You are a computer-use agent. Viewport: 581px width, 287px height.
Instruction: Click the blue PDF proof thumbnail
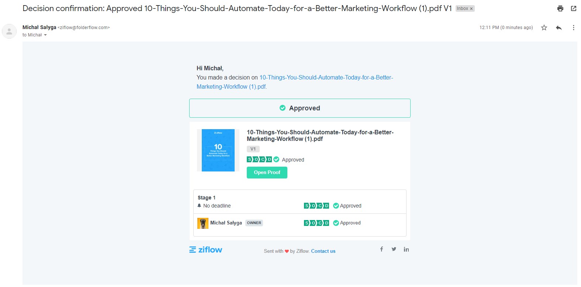pos(218,150)
